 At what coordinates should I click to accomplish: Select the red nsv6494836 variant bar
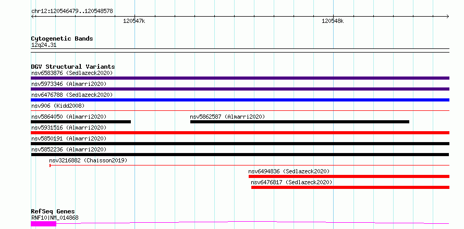[349, 176]
